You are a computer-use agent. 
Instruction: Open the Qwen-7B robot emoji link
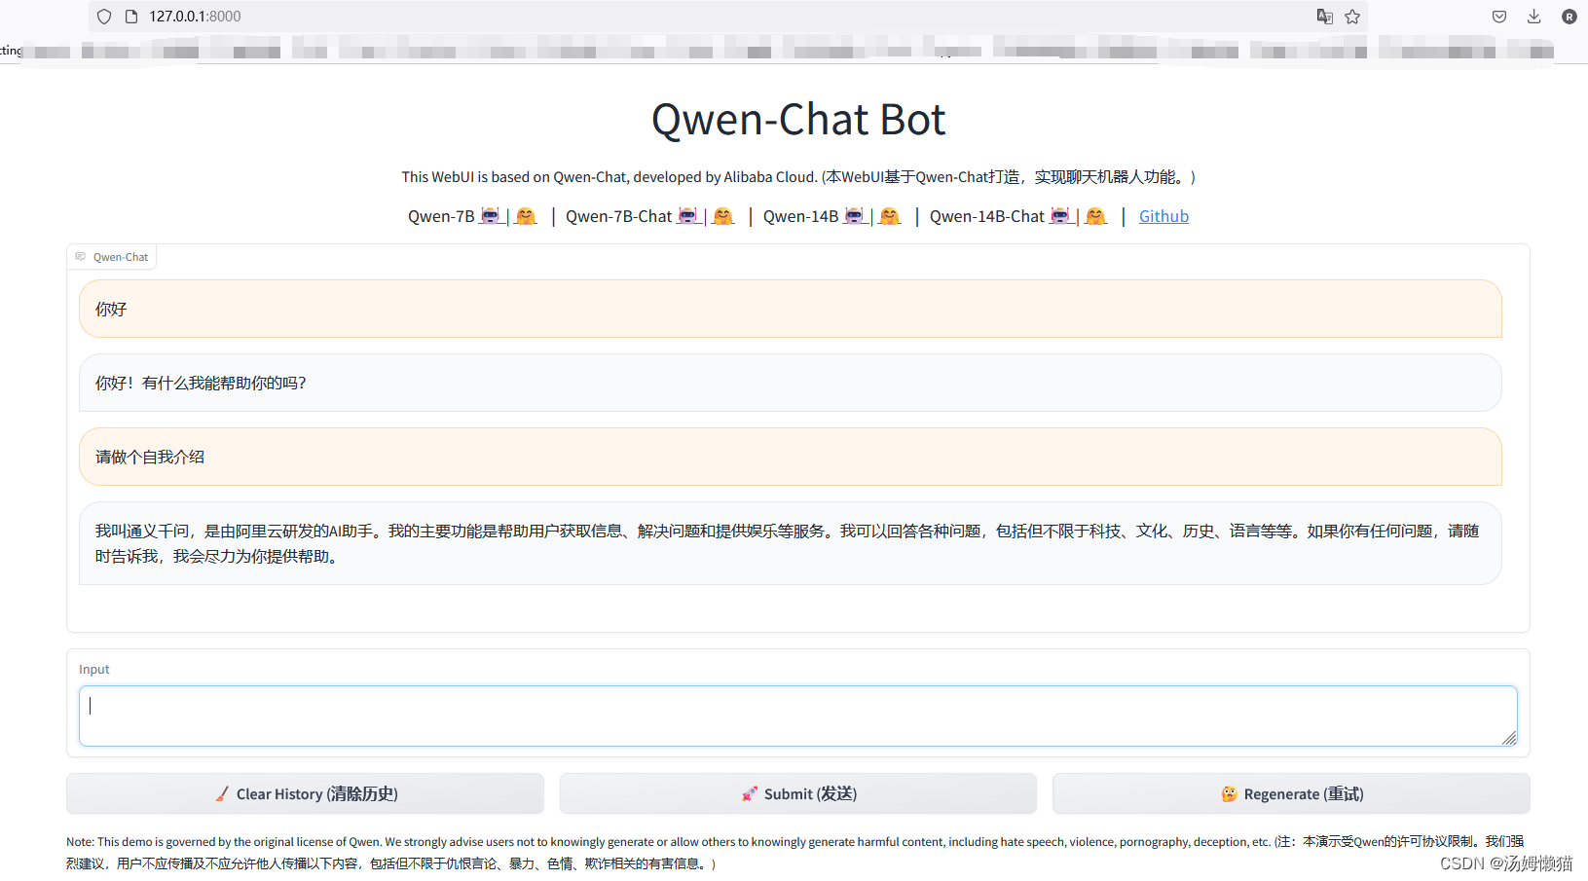tap(491, 216)
